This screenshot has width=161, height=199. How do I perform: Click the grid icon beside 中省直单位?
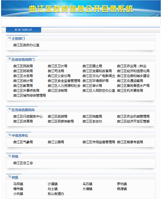point(9,135)
